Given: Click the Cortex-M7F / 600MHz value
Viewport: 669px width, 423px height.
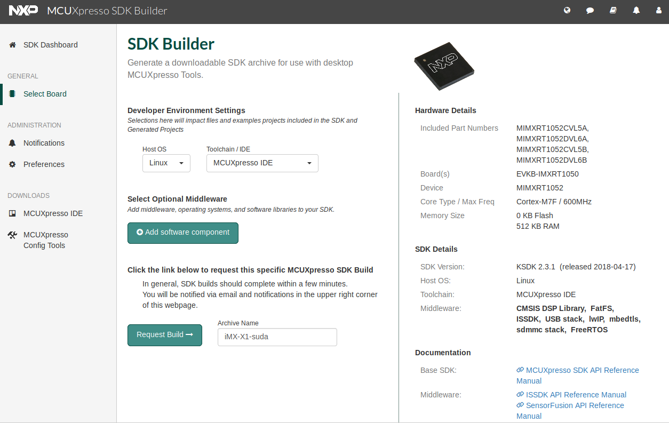Looking at the screenshot, I should 554,202.
